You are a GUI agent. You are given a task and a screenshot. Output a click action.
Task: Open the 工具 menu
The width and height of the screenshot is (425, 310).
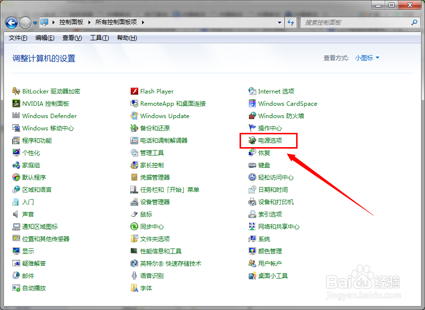coord(99,37)
